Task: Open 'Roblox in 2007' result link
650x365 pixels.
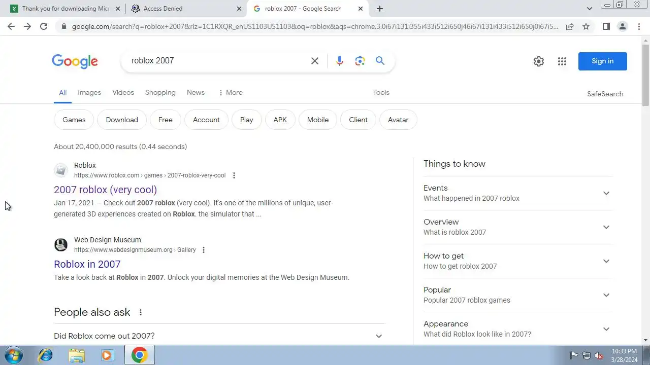Action: click(87, 264)
